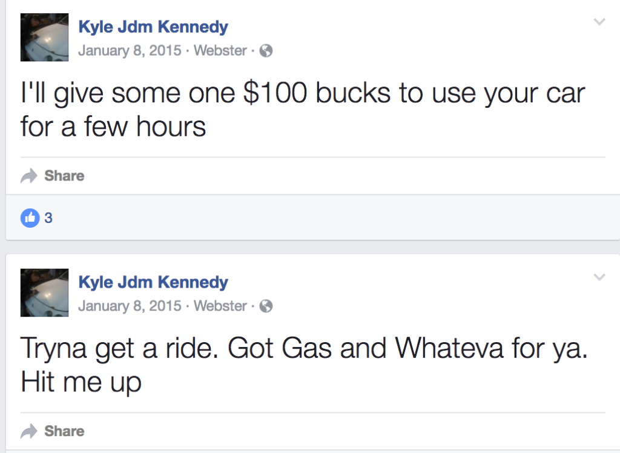Click the blue thumbs-up like icon

[x=29, y=217]
